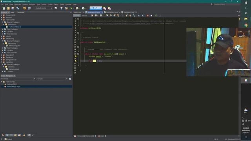
Task: Click the red Start Macro Recording icon
Action: coord(147,16)
